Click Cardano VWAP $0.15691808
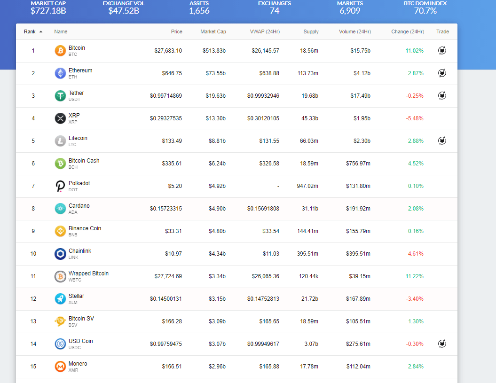Screen dimensions: 496x383 pos(263,209)
